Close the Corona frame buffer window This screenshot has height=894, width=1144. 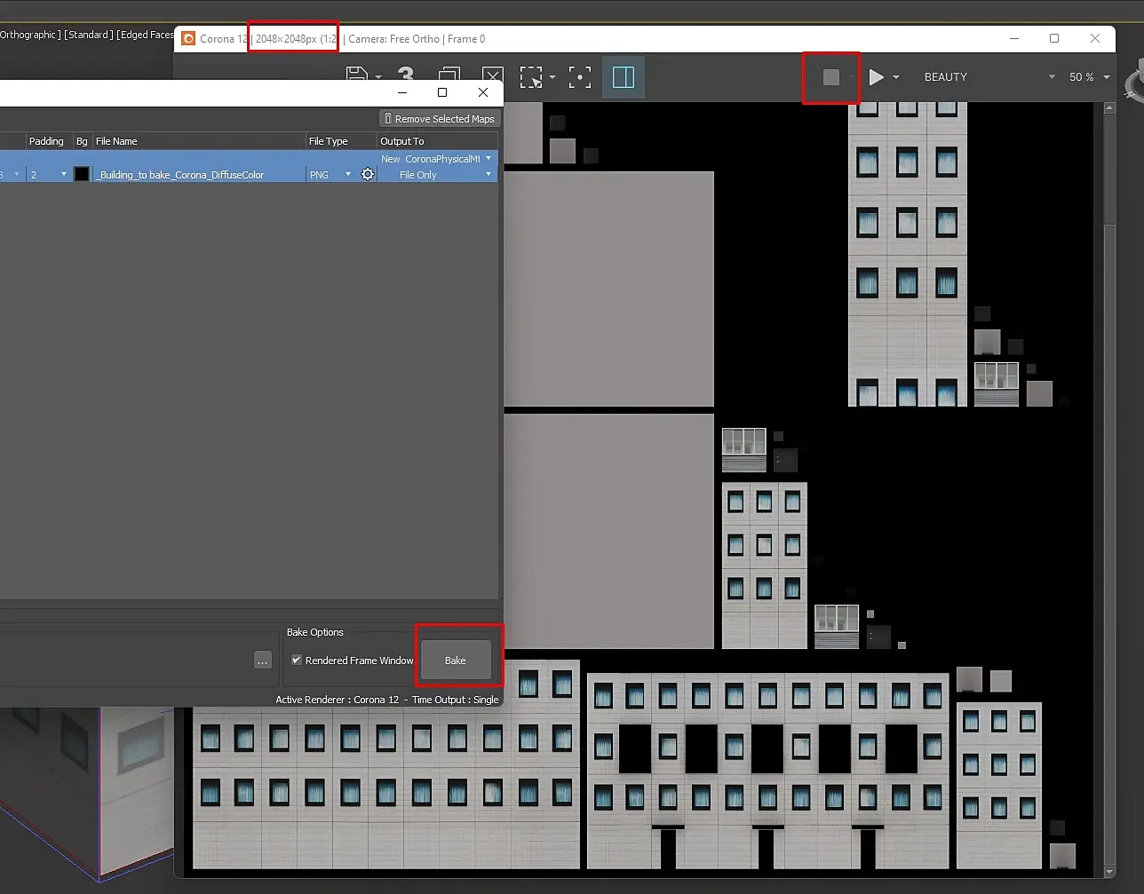coord(1095,38)
